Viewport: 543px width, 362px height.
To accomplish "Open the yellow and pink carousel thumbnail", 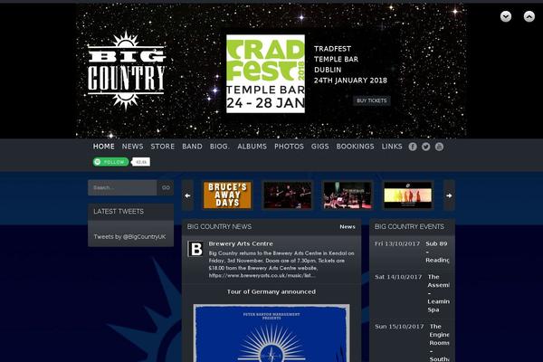I will point(408,195).
